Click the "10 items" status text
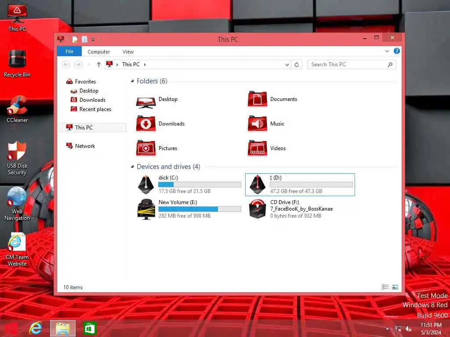 (x=73, y=287)
